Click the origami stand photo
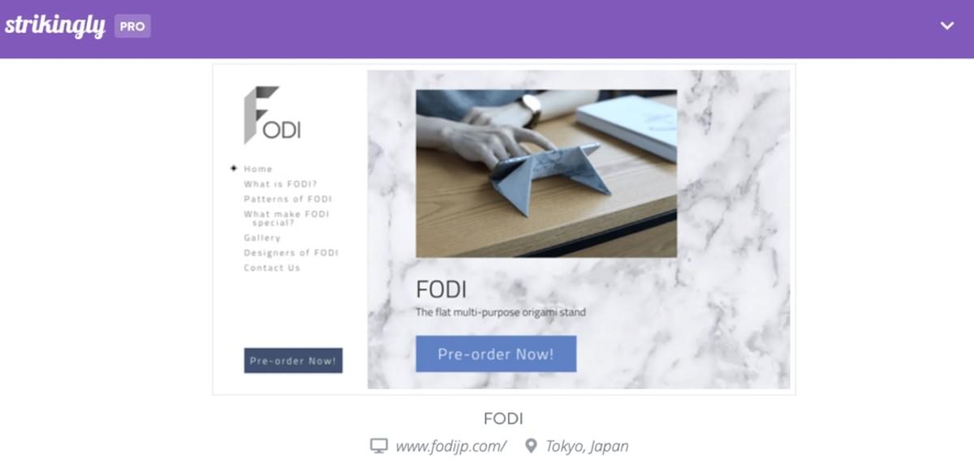The height and width of the screenshot is (464, 974). [546, 174]
